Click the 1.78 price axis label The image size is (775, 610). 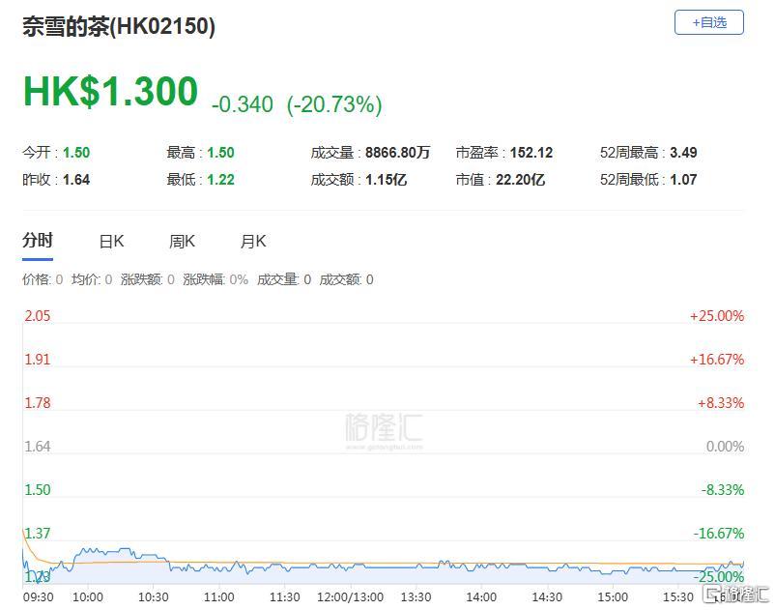pos(38,403)
